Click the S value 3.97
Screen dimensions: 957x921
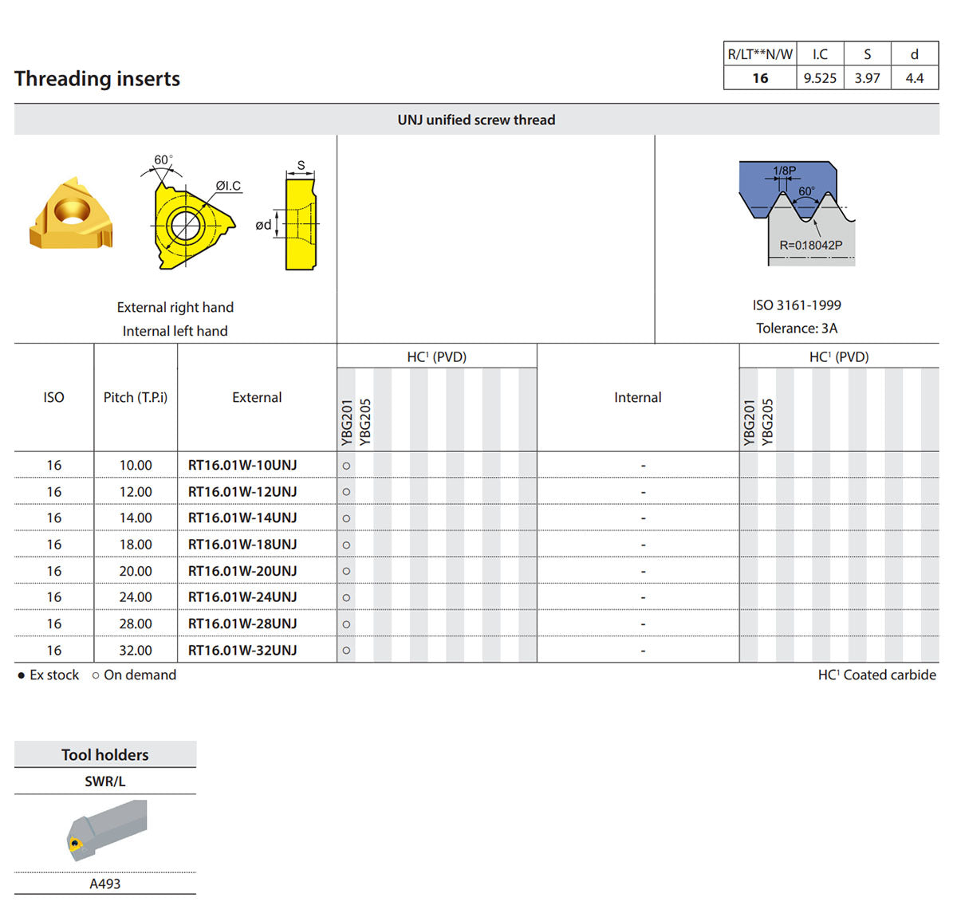(x=867, y=78)
